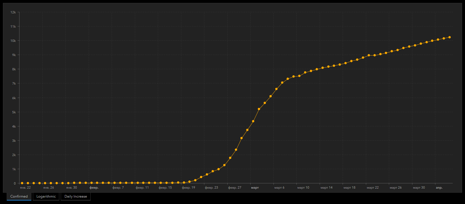Click the 'янв. 30' date label
This screenshot has height=204, width=465.
[71, 188]
